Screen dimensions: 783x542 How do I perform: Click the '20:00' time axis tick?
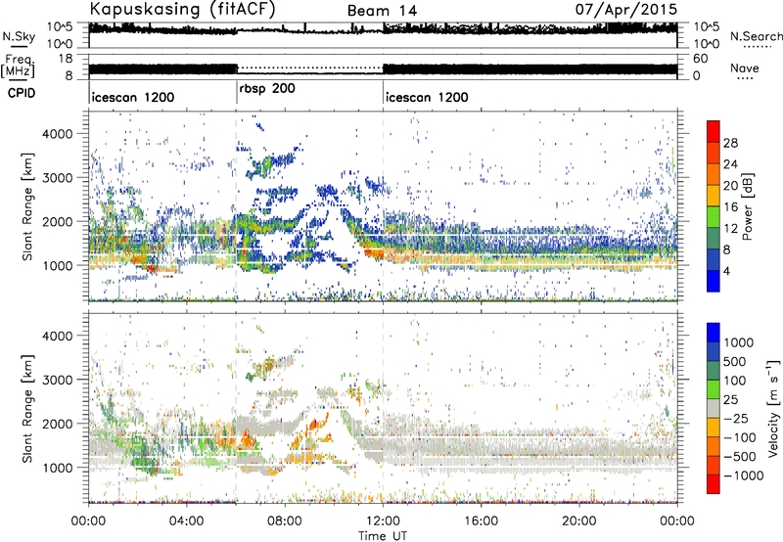tap(578, 521)
